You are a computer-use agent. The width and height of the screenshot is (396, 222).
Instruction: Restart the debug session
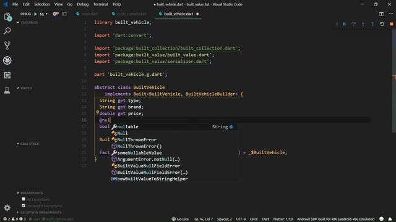(382, 24)
